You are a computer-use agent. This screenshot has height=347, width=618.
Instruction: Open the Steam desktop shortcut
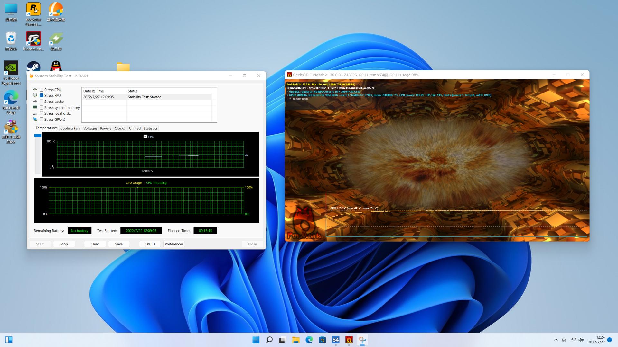pos(33,67)
